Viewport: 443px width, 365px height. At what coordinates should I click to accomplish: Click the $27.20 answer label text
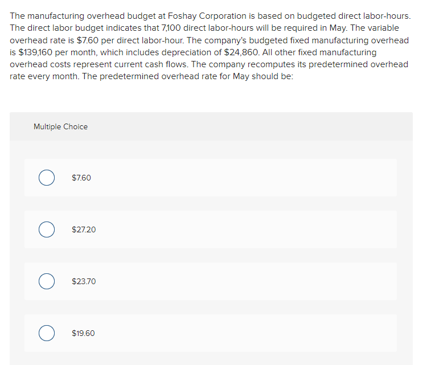click(84, 229)
